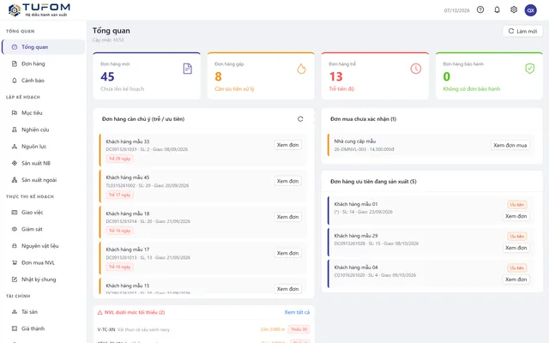
Task: Click the Nhà cung cấp mẫu name
Action: coord(354,141)
